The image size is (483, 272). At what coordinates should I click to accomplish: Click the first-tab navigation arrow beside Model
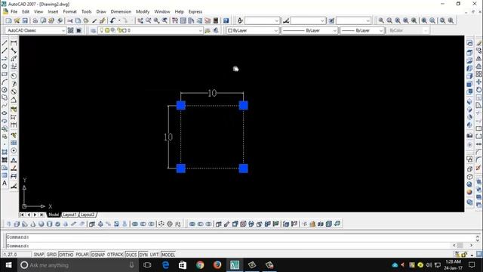22,215
